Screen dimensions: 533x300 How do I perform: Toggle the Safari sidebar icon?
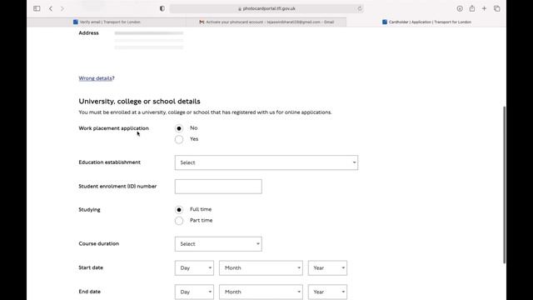coord(37,8)
